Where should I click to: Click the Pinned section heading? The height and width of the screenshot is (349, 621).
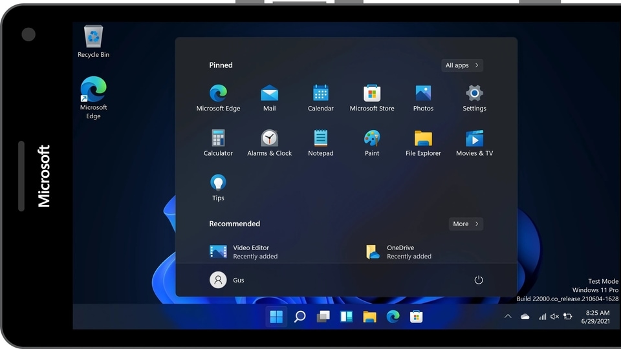click(221, 65)
